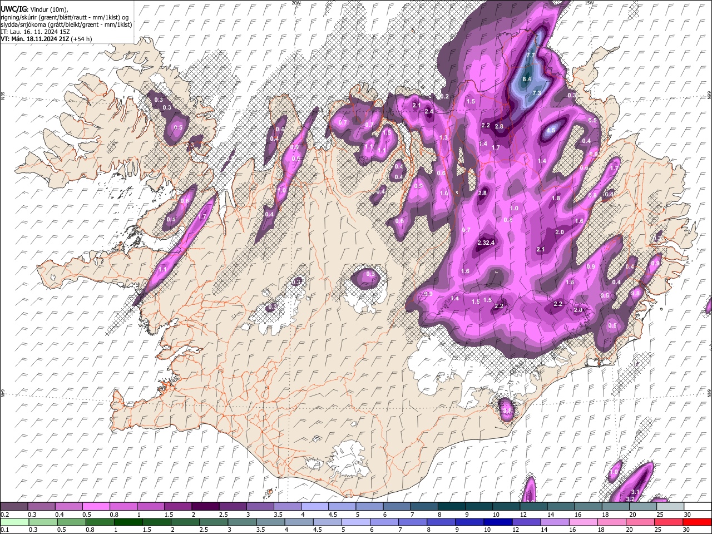Image resolution: width=712 pixels, height=534 pixels.
Task: Click the 'IT: Lau. 16. 11. 2024 15Z' line
Action: (x=36, y=32)
